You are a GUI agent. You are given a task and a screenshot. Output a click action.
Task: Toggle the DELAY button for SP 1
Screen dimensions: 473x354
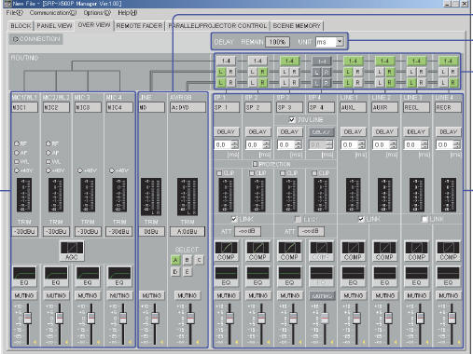pyautogui.click(x=226, y=131)
